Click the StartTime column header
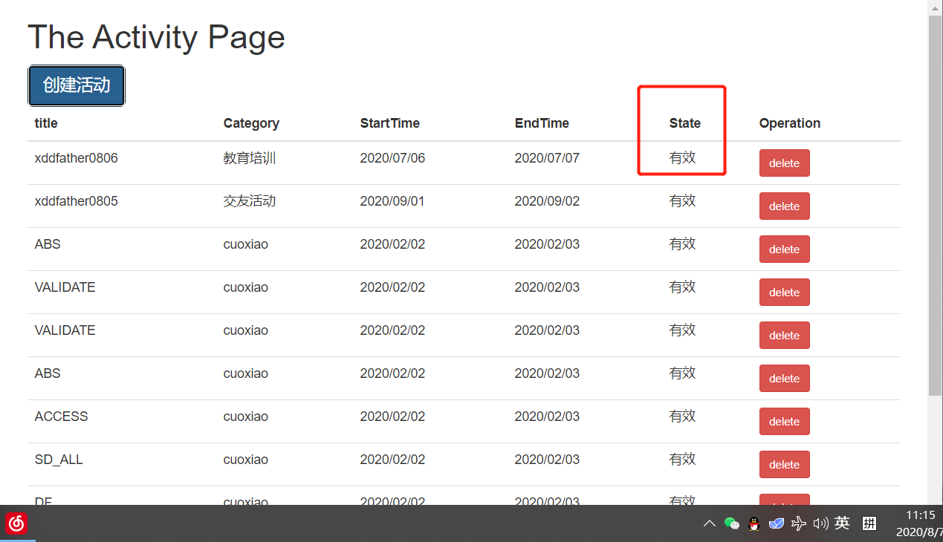This screenshot has width=943, height=542. (x=389, y=123)
